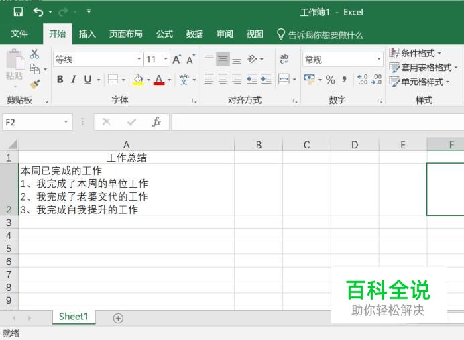Click the Comma Style icon

point(344,79)
